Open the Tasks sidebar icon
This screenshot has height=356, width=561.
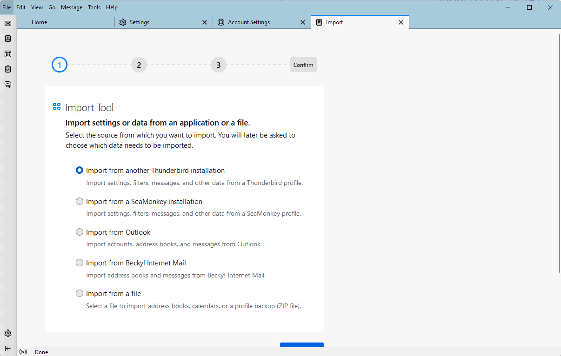(x=8, y=69)
